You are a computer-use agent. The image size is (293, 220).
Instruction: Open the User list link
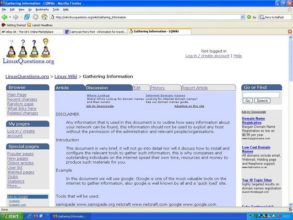click(x=15, y=167)
